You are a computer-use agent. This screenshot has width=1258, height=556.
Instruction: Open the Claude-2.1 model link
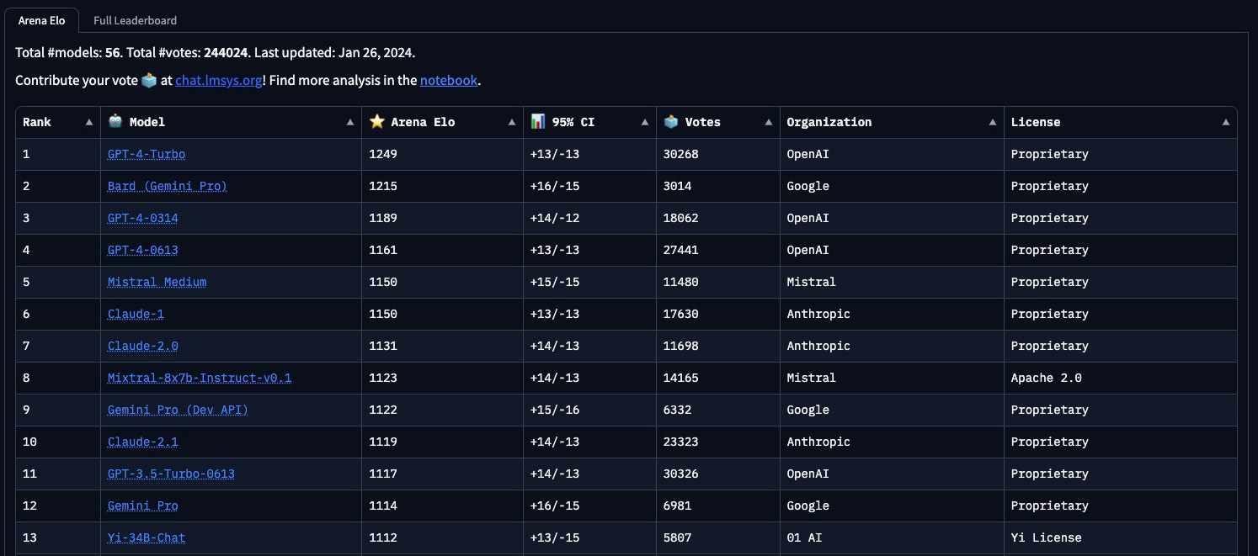coord(143,442)
